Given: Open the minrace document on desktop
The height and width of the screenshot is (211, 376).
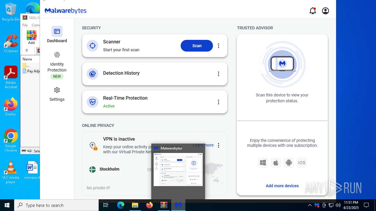Looking at the screenshot, I should [32, 170].
